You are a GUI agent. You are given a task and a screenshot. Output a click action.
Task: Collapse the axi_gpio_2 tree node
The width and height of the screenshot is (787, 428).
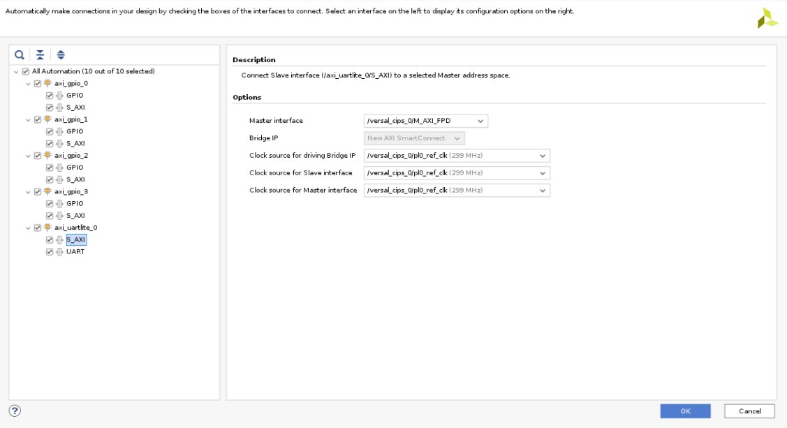point(29,156)
